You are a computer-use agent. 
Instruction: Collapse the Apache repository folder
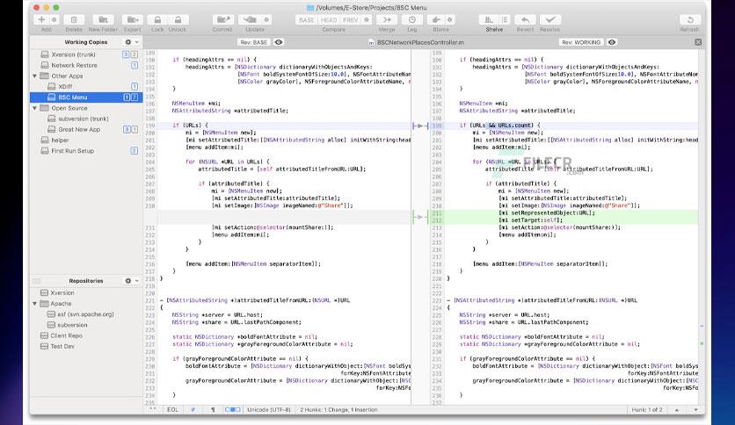click(x=34, y=304)
